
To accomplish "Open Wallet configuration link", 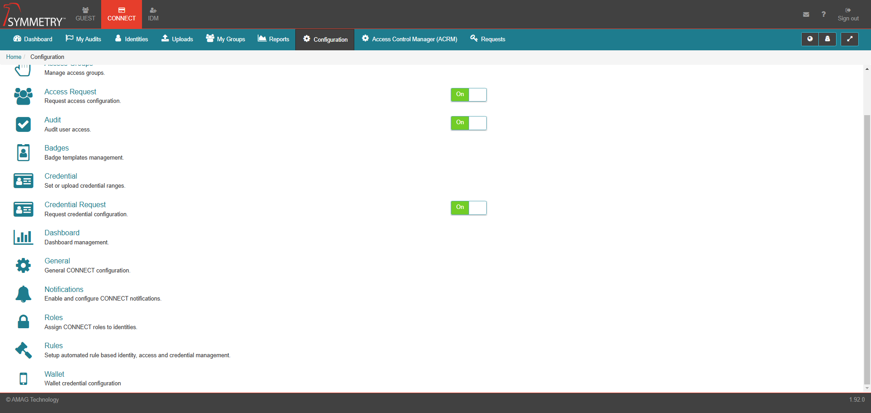I will [54, 374].
